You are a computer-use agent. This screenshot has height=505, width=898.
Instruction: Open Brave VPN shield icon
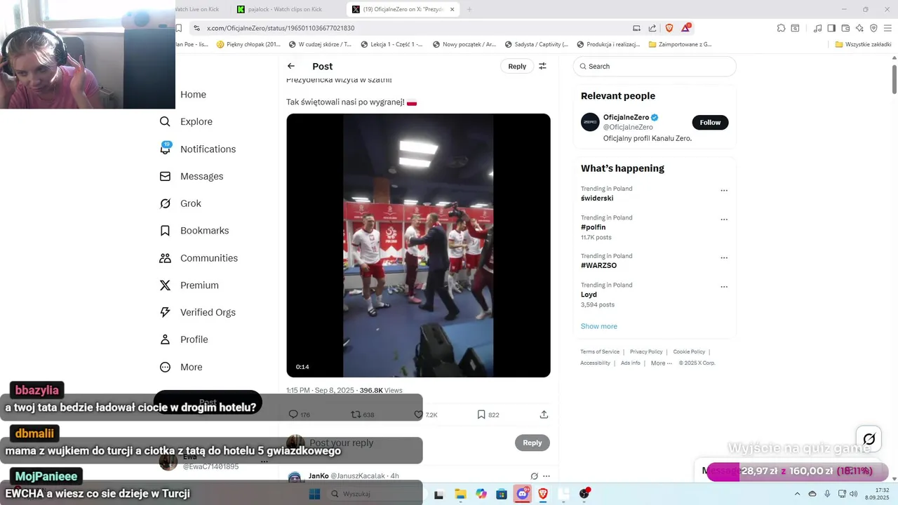click(x=873, y=28)
